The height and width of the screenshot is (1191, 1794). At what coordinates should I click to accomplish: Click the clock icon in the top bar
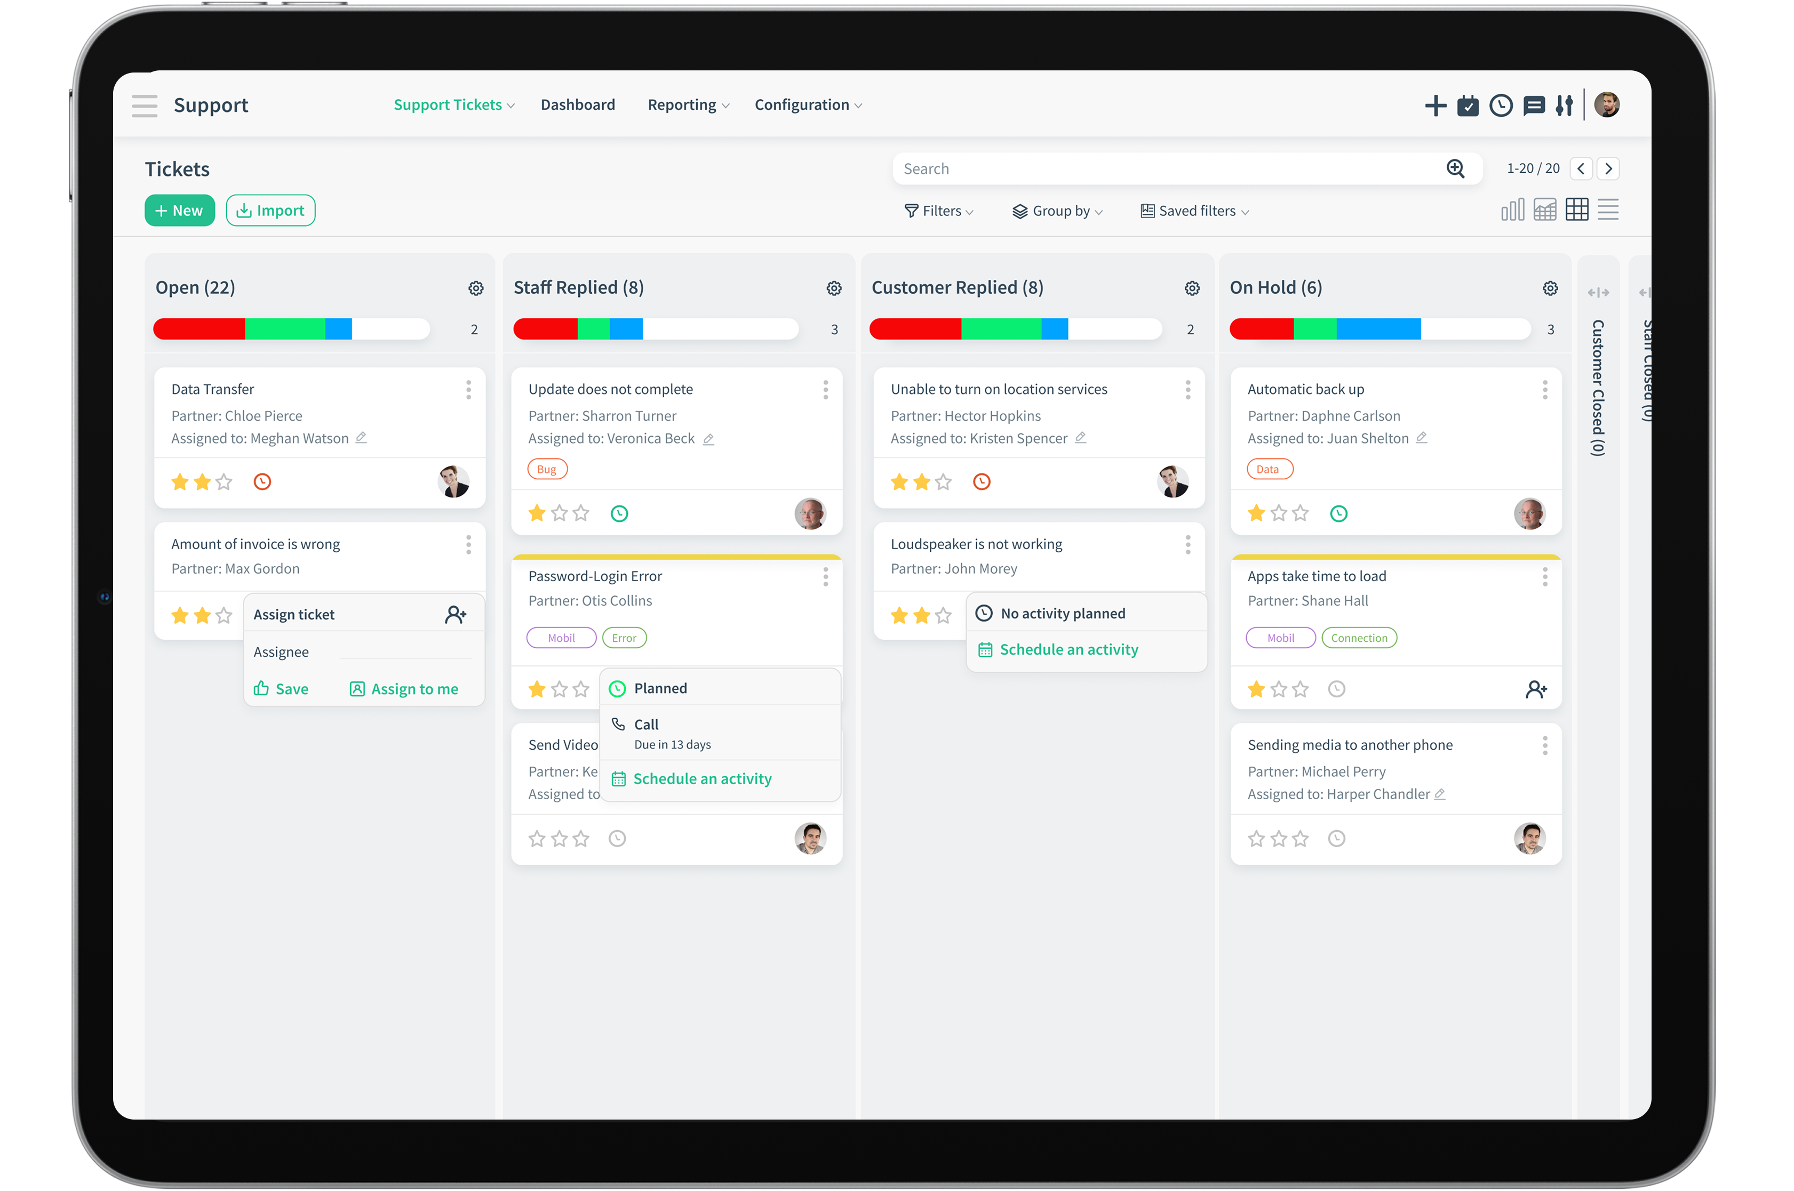click(x=1501, y=106)
